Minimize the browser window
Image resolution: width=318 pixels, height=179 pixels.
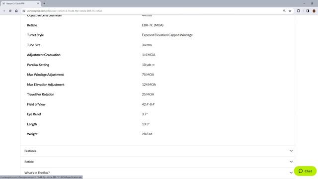(304, 3)
